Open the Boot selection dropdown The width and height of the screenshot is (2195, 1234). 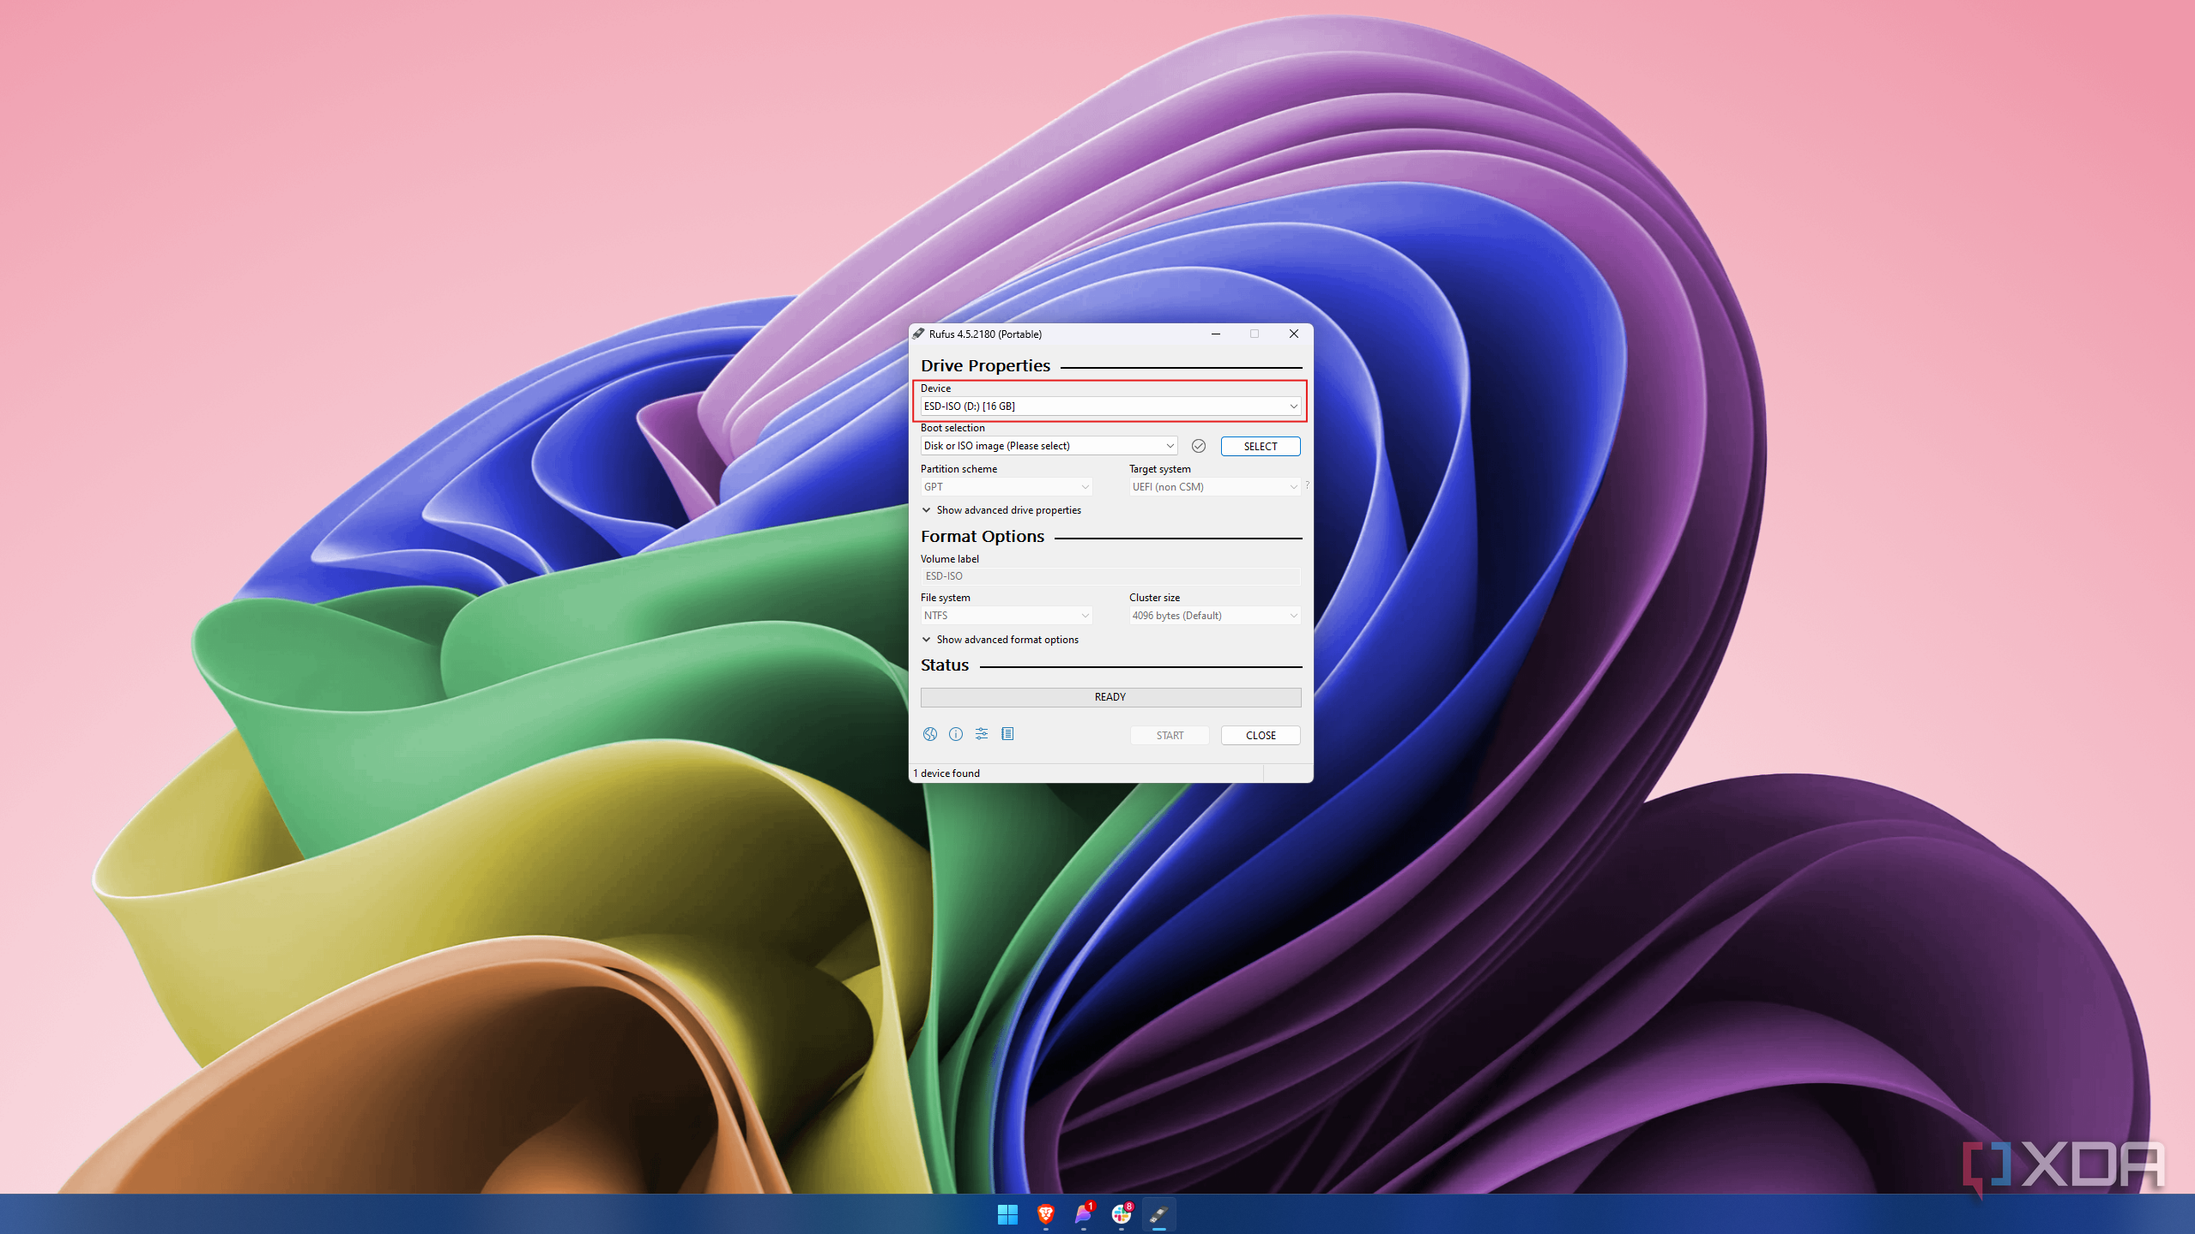pyautogui.click(x=1048, y=446)
